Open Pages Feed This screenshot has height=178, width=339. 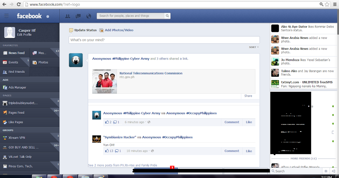click(30, 112)
